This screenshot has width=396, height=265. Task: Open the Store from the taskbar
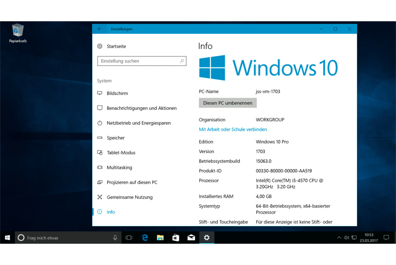[176, 238]
